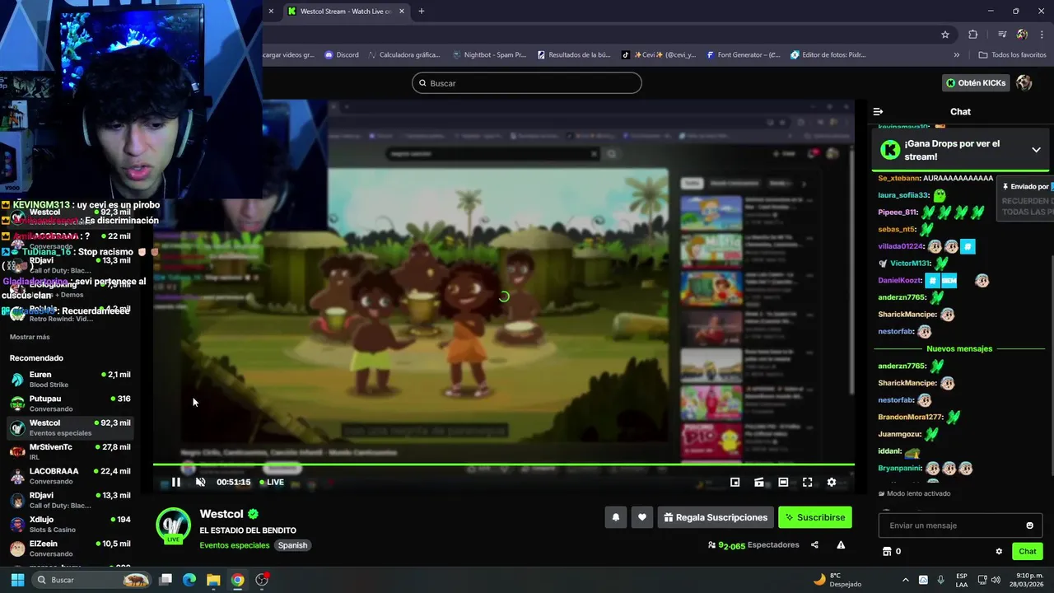
Task: Open Task View on the taskbar
Action: [x=166, y=580]
